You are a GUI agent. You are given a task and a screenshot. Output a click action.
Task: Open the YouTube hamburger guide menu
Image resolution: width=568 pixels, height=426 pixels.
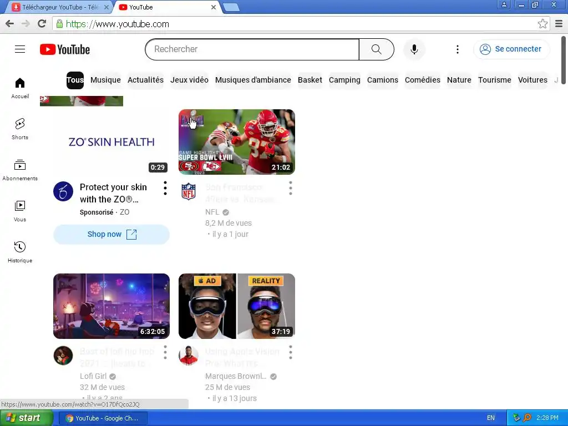pos(20,49)
